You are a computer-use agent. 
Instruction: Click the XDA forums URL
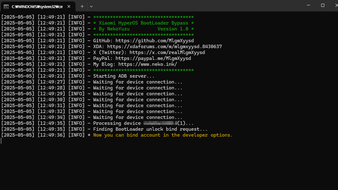tap(164, 47)
